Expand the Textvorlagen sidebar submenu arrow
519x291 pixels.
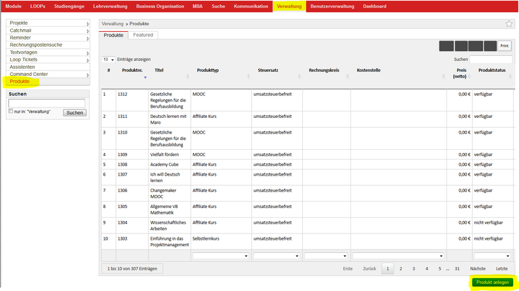coord(88,53)
